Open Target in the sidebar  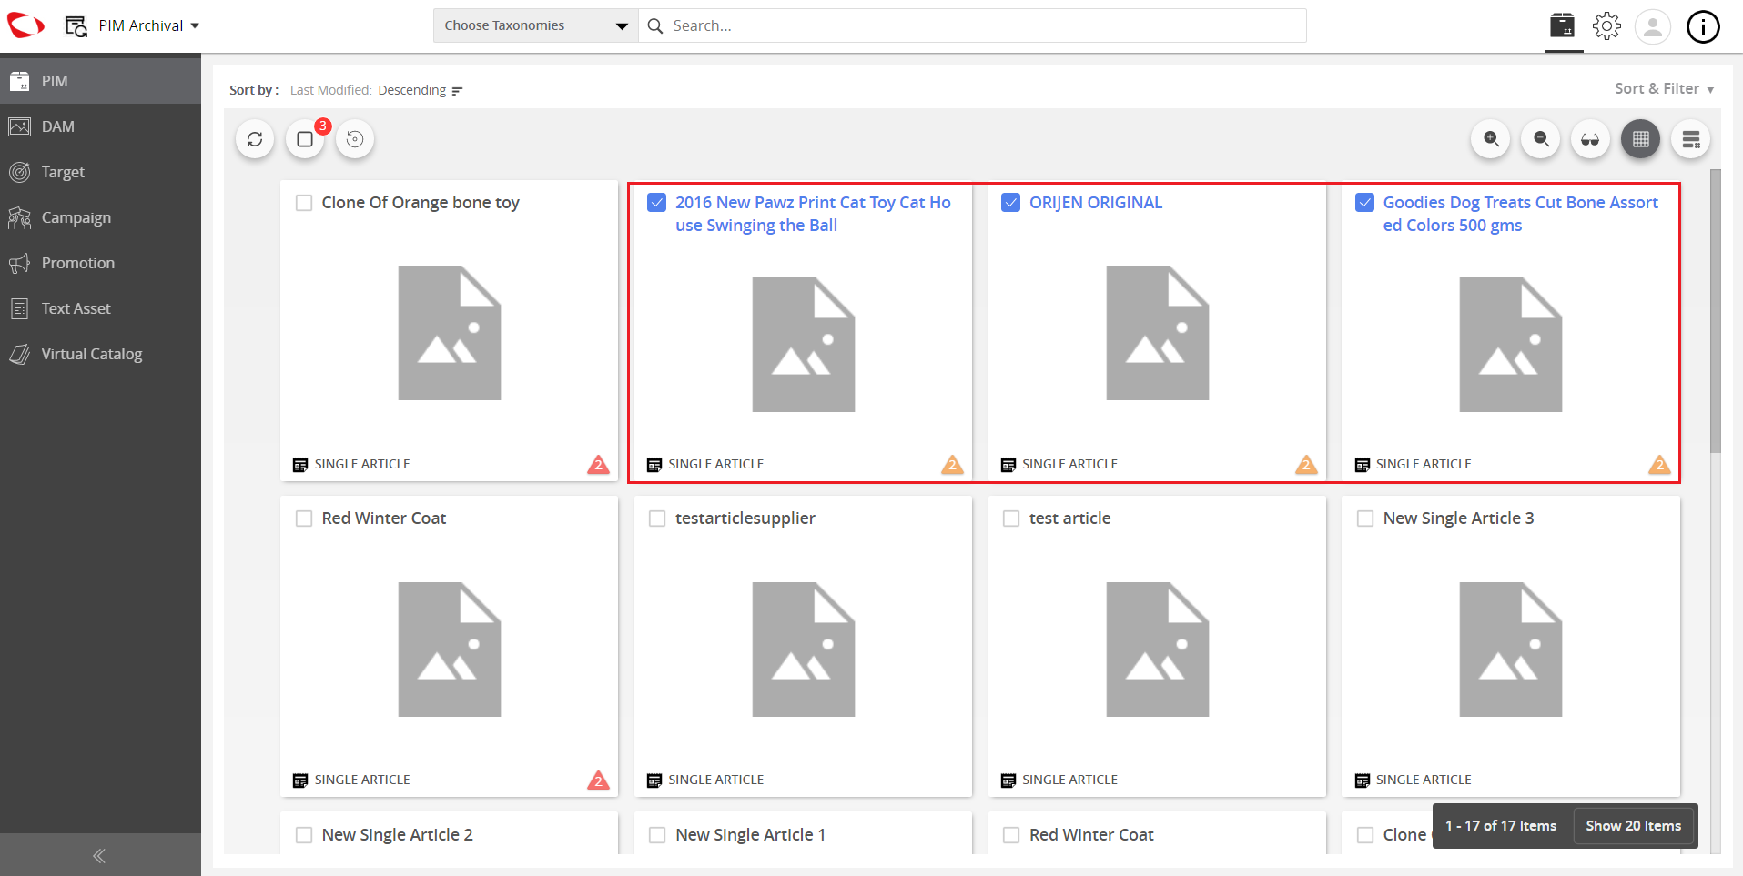100,172
